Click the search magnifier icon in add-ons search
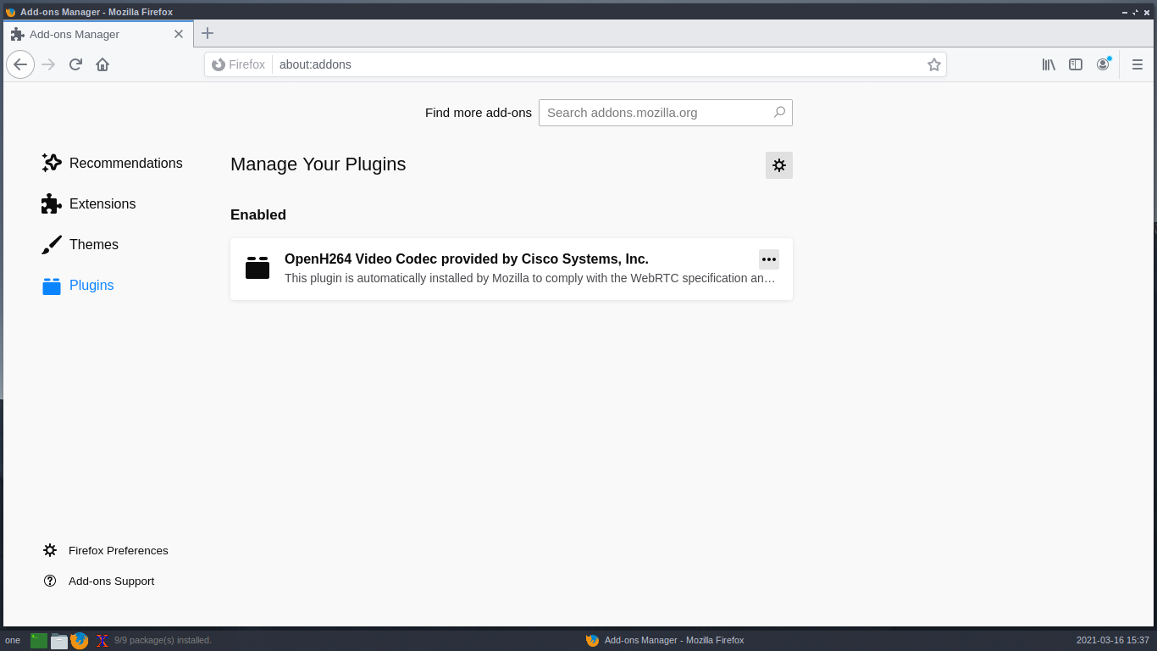 (x=779, y=112)
